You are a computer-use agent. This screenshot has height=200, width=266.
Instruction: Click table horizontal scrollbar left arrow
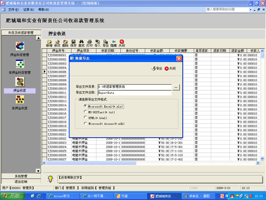44,163
